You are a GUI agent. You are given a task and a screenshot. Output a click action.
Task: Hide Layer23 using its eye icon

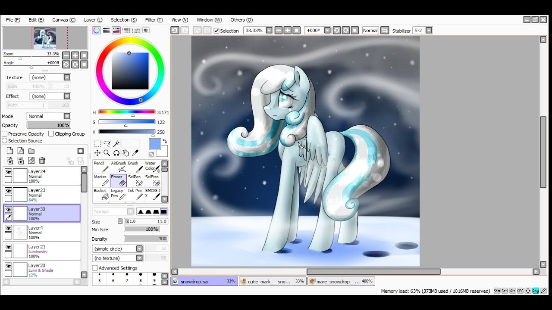(x=8, y=191)
